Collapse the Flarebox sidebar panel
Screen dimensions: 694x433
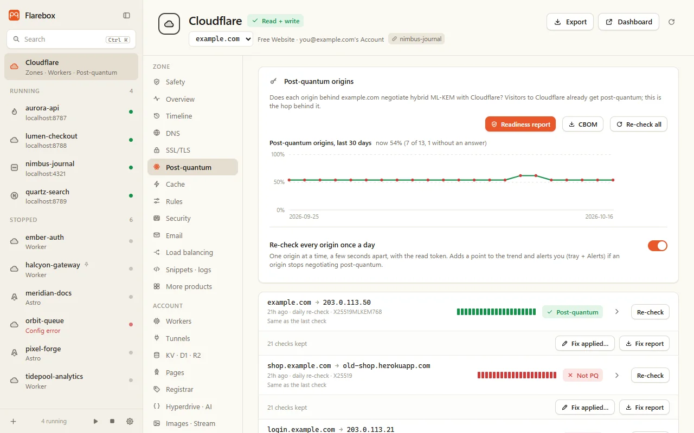tap(127, 16)
